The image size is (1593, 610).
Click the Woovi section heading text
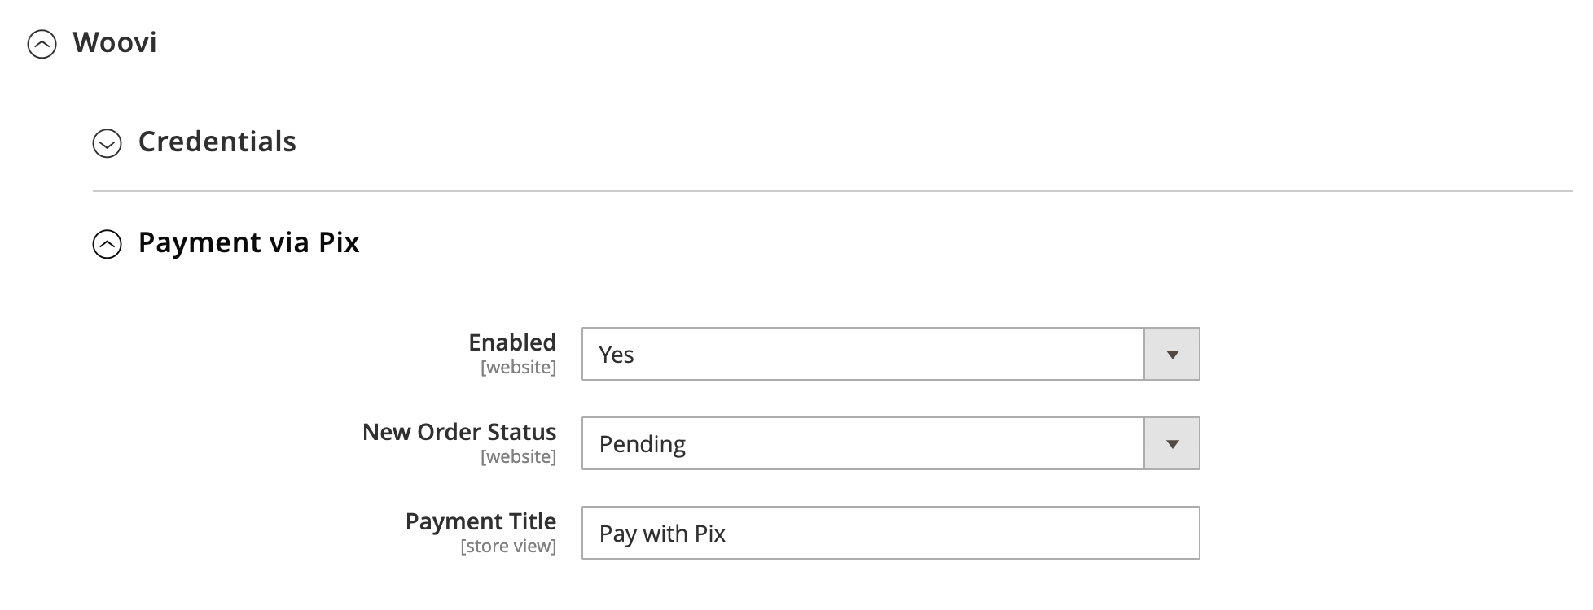[115, 42]
